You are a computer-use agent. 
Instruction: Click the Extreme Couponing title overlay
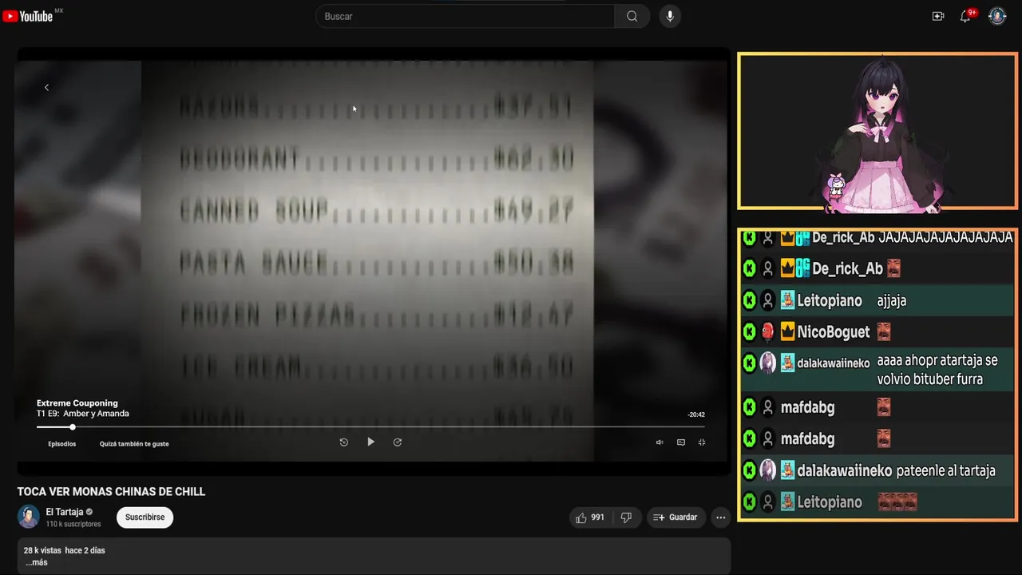click(x=77, y=403)
